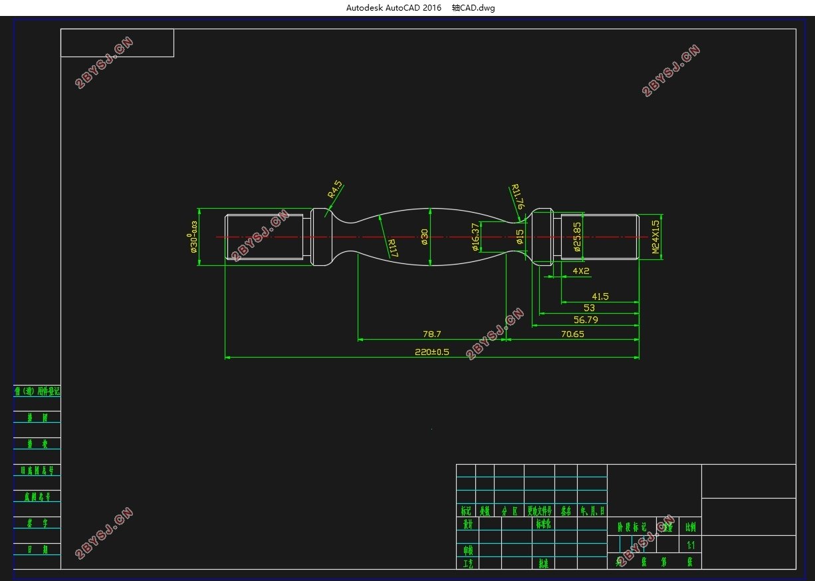The image size is (815, 581).
Task: Click the M24X1.5 thread callout
Action: click(655, 237)
